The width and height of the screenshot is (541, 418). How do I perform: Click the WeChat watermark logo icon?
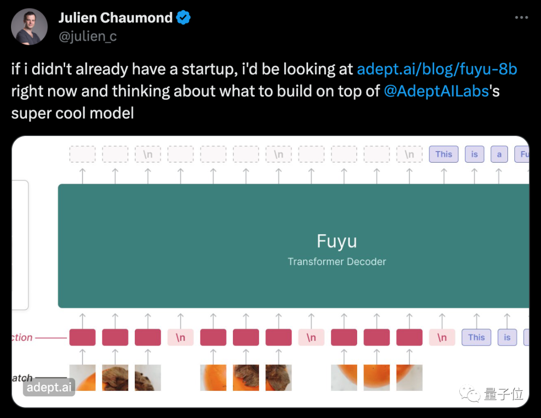tap(469, 394)
